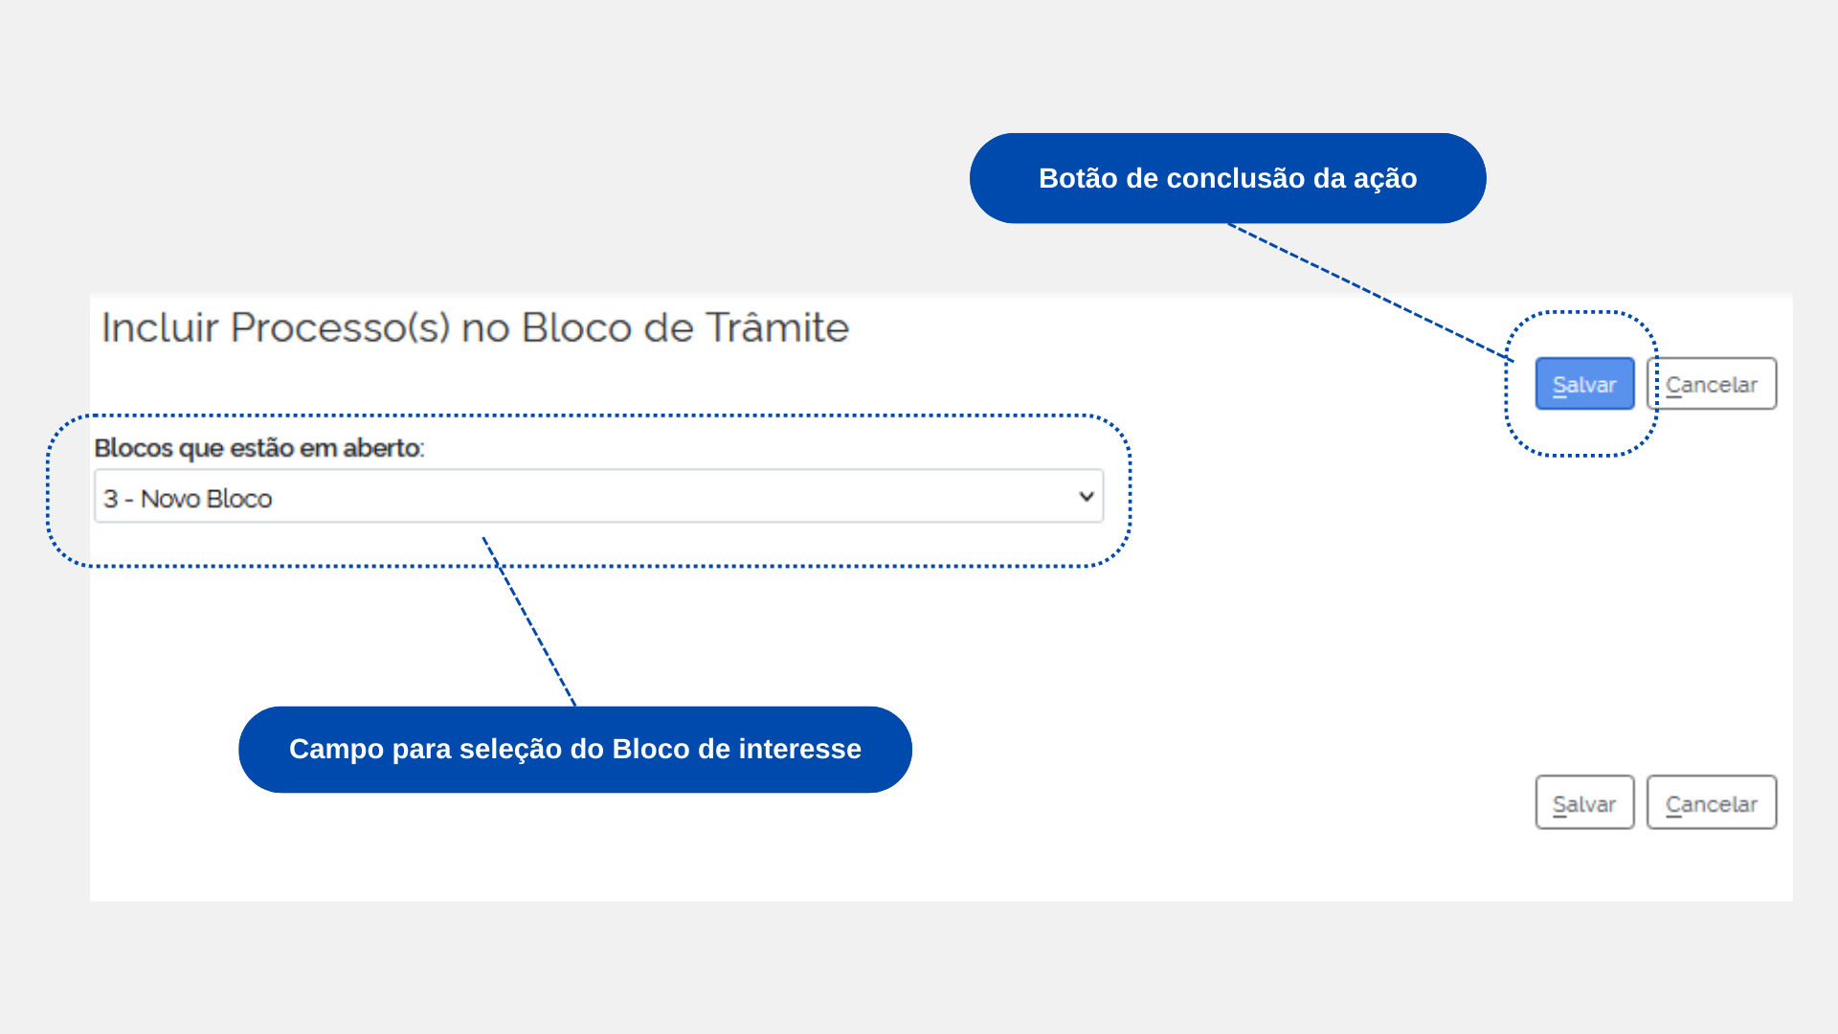Click the "Blocos que estão em aberto:" label

click(258, 448)
